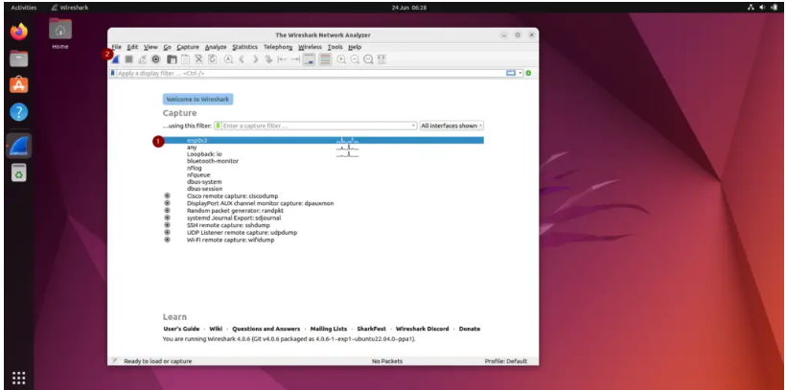Open the Analyze menu
The height and width of the screenshot is (390, 786).
[216, 47]
